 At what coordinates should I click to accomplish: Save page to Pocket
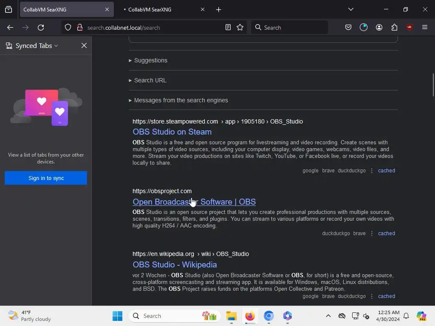tap(348, 28)
